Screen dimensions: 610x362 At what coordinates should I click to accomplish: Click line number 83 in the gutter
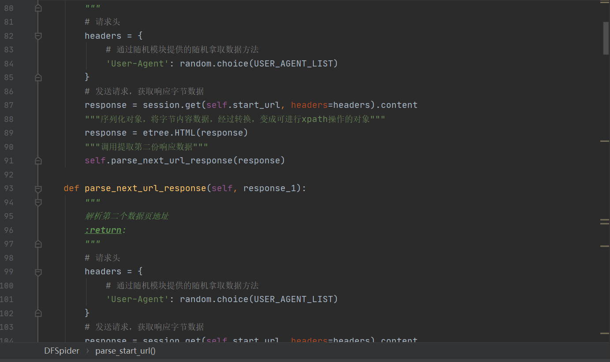(x=9, y=50)
